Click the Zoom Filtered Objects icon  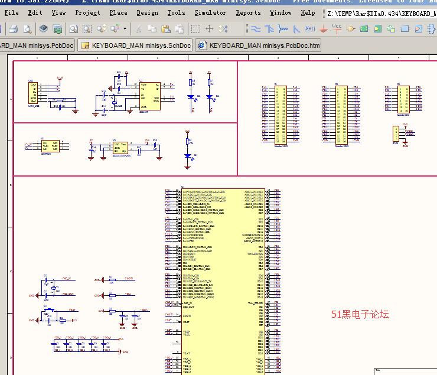pyautogui.click(x=115, y=29)
